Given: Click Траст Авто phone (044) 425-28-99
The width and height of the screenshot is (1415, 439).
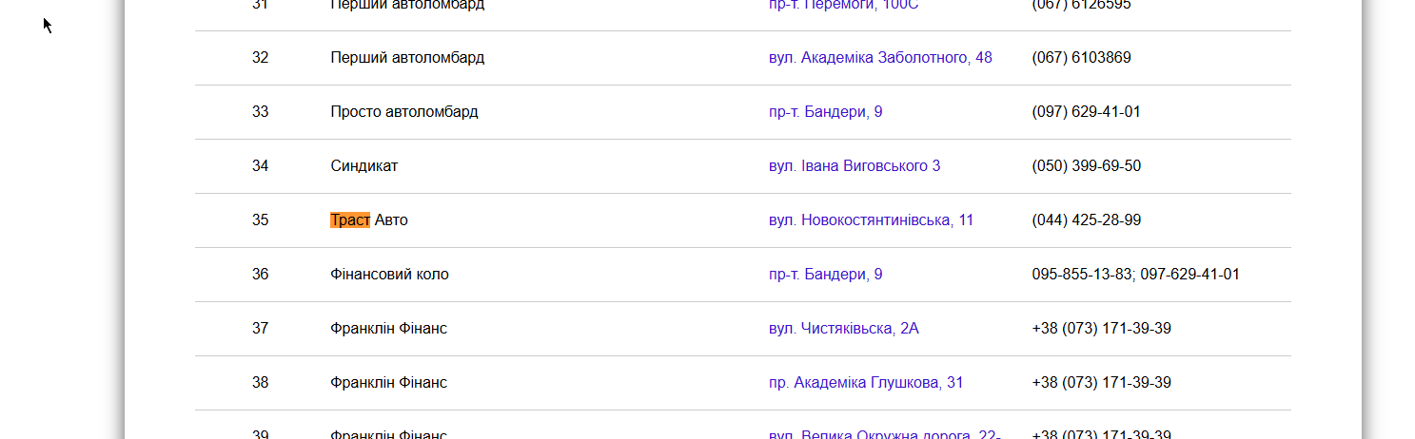Looking at the screenshot, I should point(1086,220).
